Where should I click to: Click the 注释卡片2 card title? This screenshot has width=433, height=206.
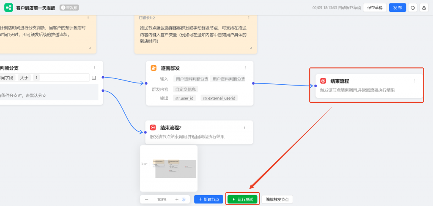point(147,18)
